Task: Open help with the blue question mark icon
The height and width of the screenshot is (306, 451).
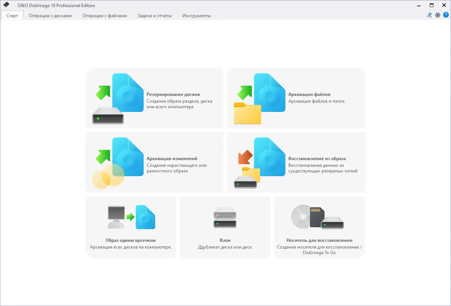Action: [446, 15]
